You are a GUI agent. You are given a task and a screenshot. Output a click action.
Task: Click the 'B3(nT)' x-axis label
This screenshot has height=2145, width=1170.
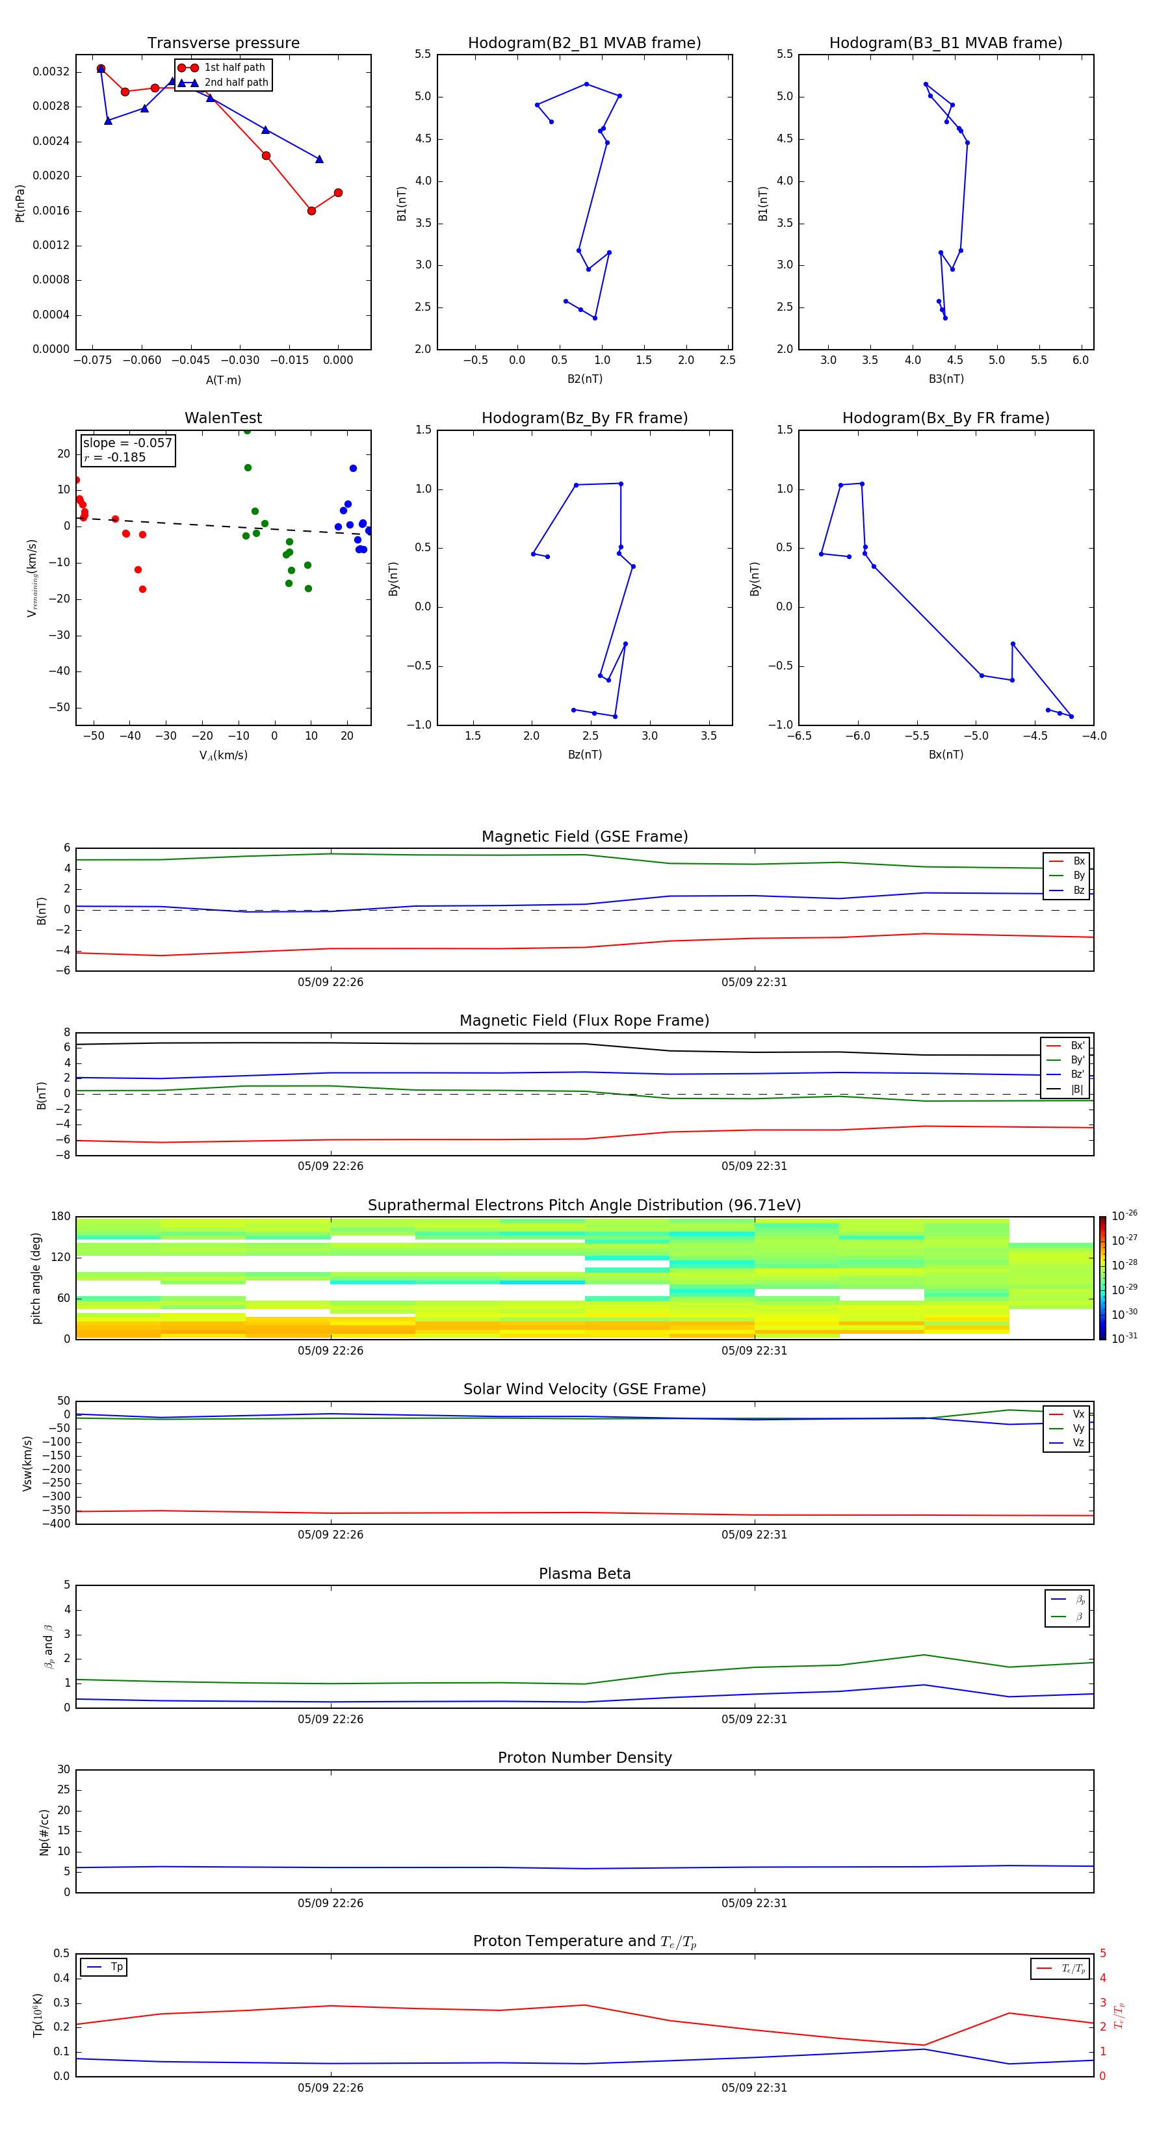946,379
